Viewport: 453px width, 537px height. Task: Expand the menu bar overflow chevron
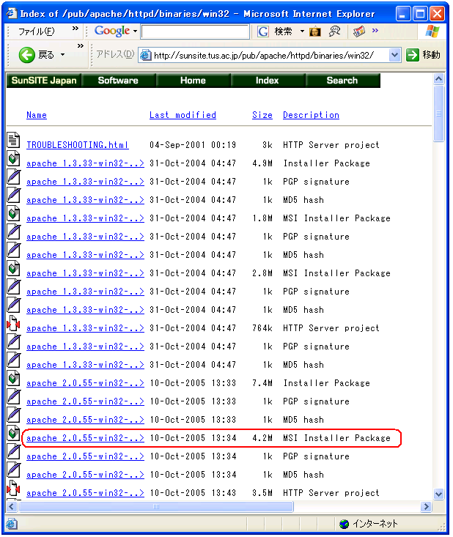[75, 30]
